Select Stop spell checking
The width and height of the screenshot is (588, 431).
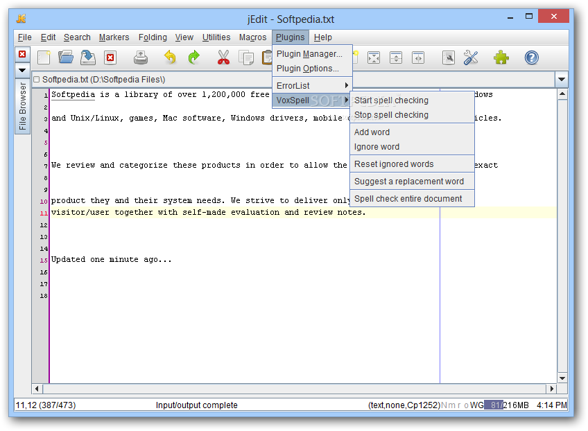(412, 115)
